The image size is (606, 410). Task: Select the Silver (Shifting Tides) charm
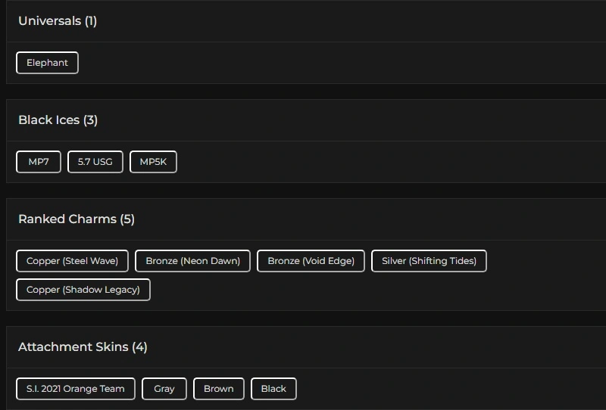(x=429, y=261)
